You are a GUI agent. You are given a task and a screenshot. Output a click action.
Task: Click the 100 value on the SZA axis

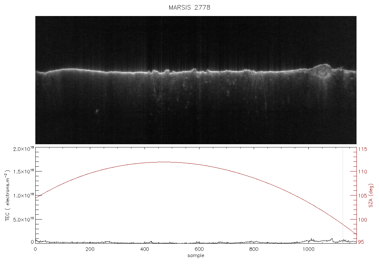[x=362, y=220]
